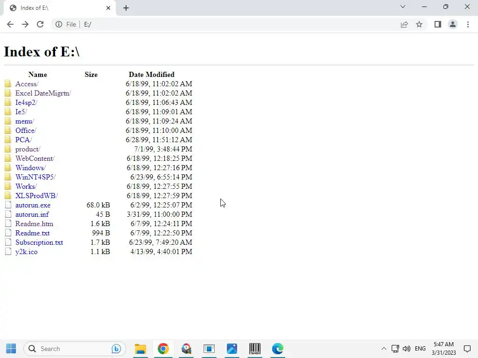The image size is (478, 358).
Task: Open the Subscription.txt file
Action: pos(39,242)
